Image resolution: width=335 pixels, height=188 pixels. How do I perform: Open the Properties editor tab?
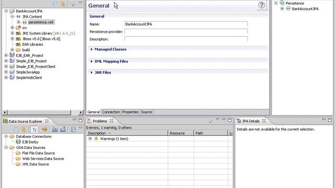pos(130,112)
